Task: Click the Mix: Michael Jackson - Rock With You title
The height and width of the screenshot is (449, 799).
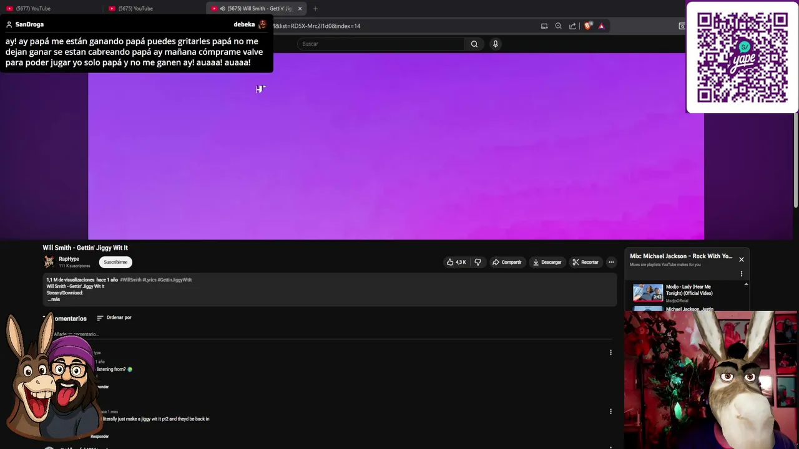Action: click(681, 256)
